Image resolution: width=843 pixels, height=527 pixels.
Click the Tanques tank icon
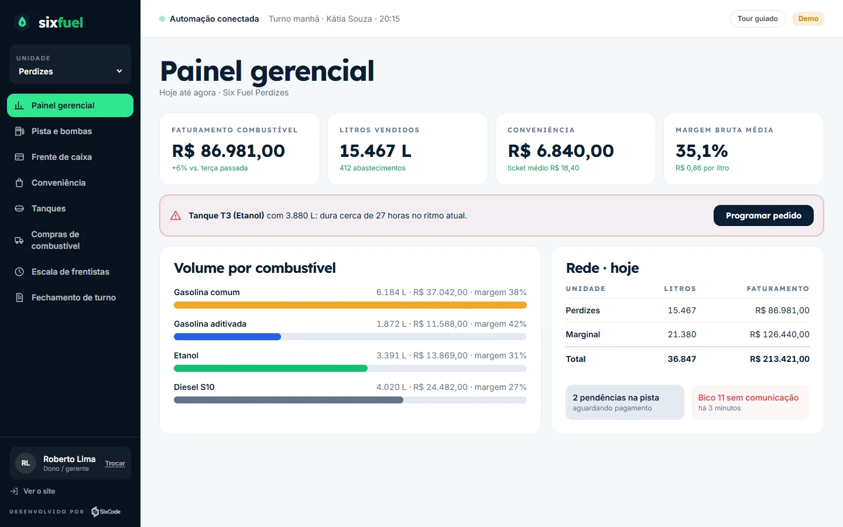[x=19, y=208]
